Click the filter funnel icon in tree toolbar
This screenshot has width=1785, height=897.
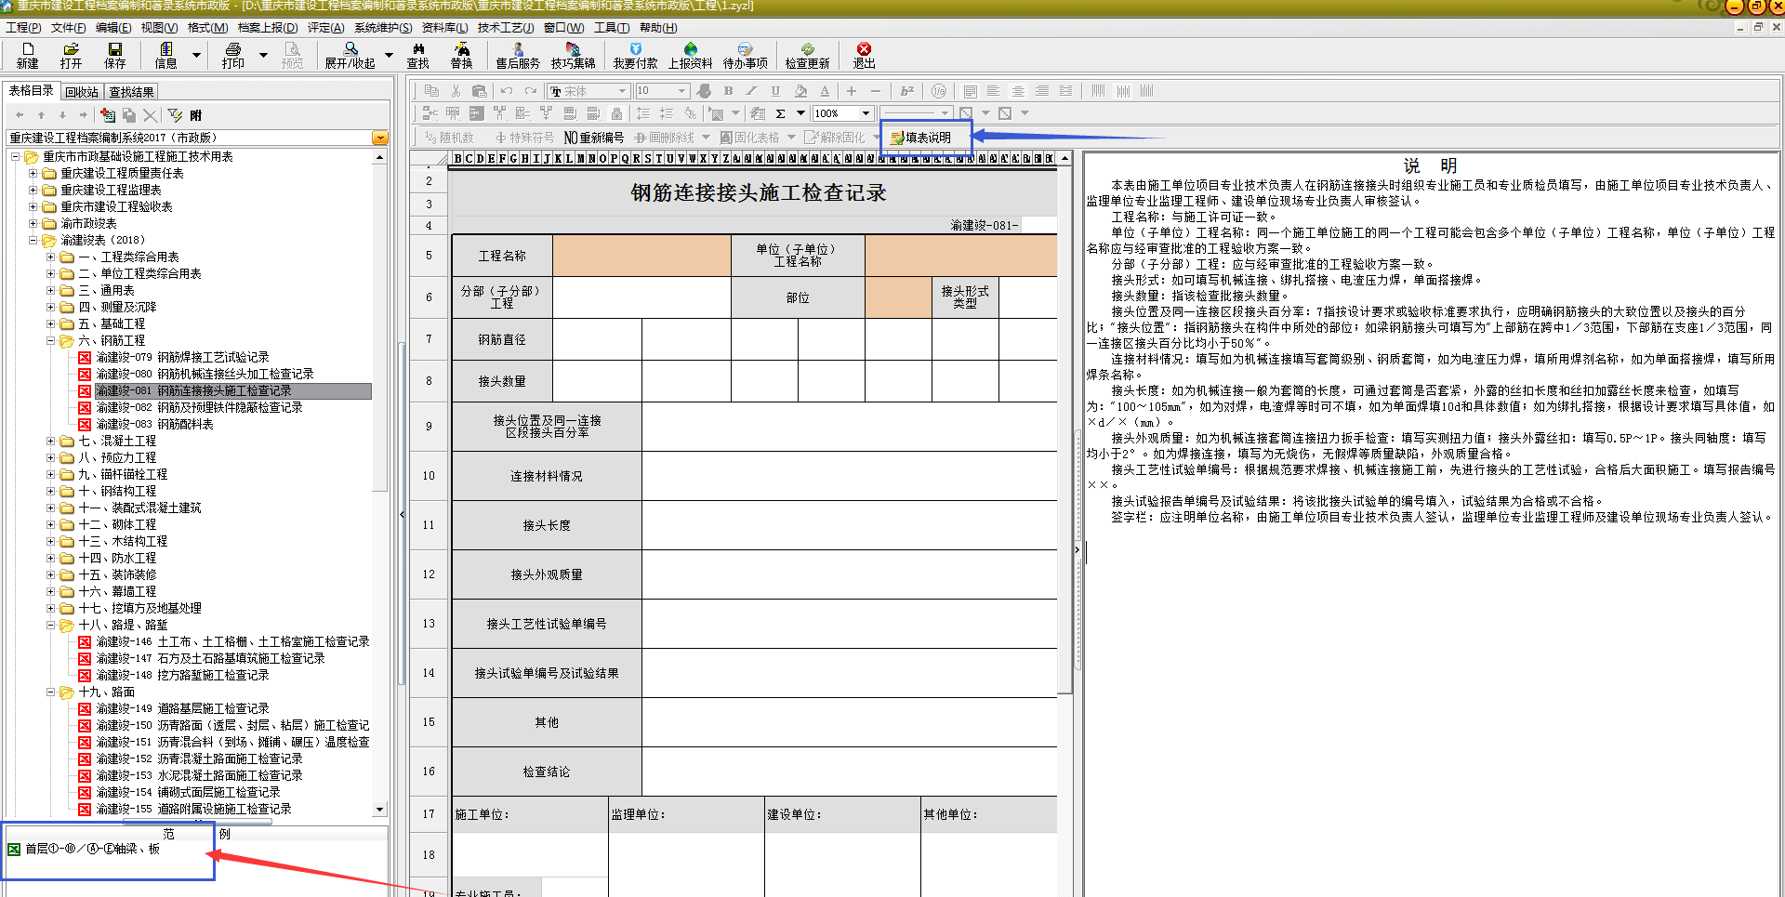tap(175, 115)
